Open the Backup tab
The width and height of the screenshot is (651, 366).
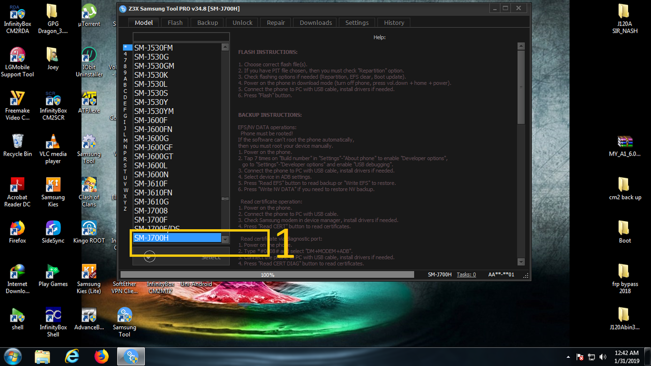point(208,22)
